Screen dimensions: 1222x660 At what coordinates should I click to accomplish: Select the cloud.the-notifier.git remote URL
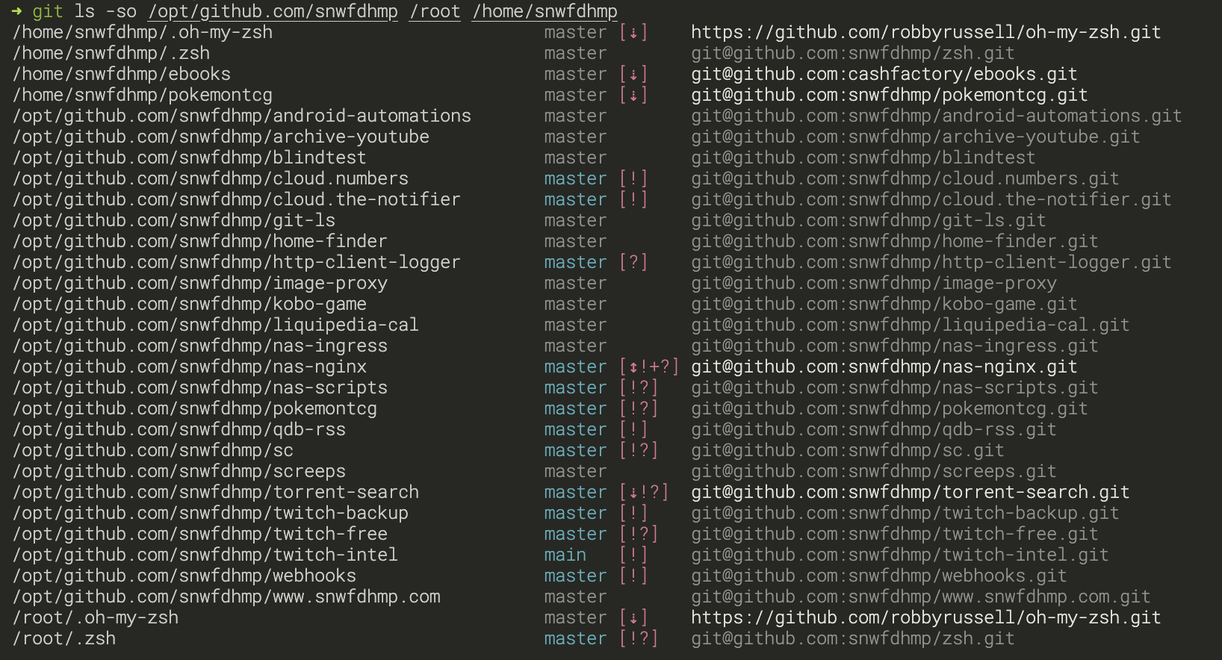click(x=931, y=200)
